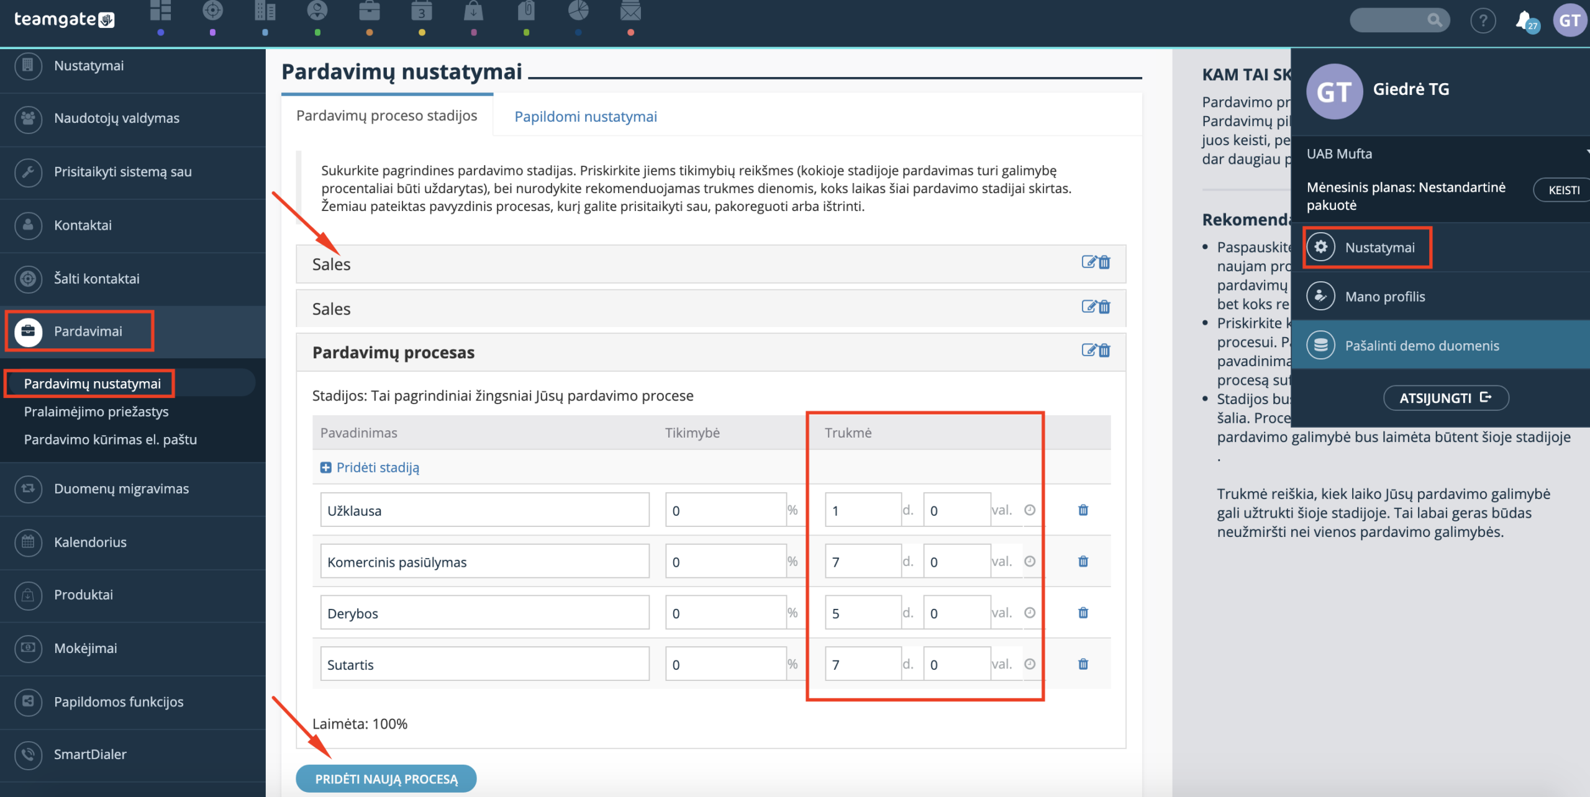Screen dimensions: 1590x797
Task: Click the Sutartis hours duration field
Action: (957, 664)
